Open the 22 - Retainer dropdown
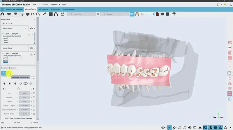233x130 pixels. [114, 14]
